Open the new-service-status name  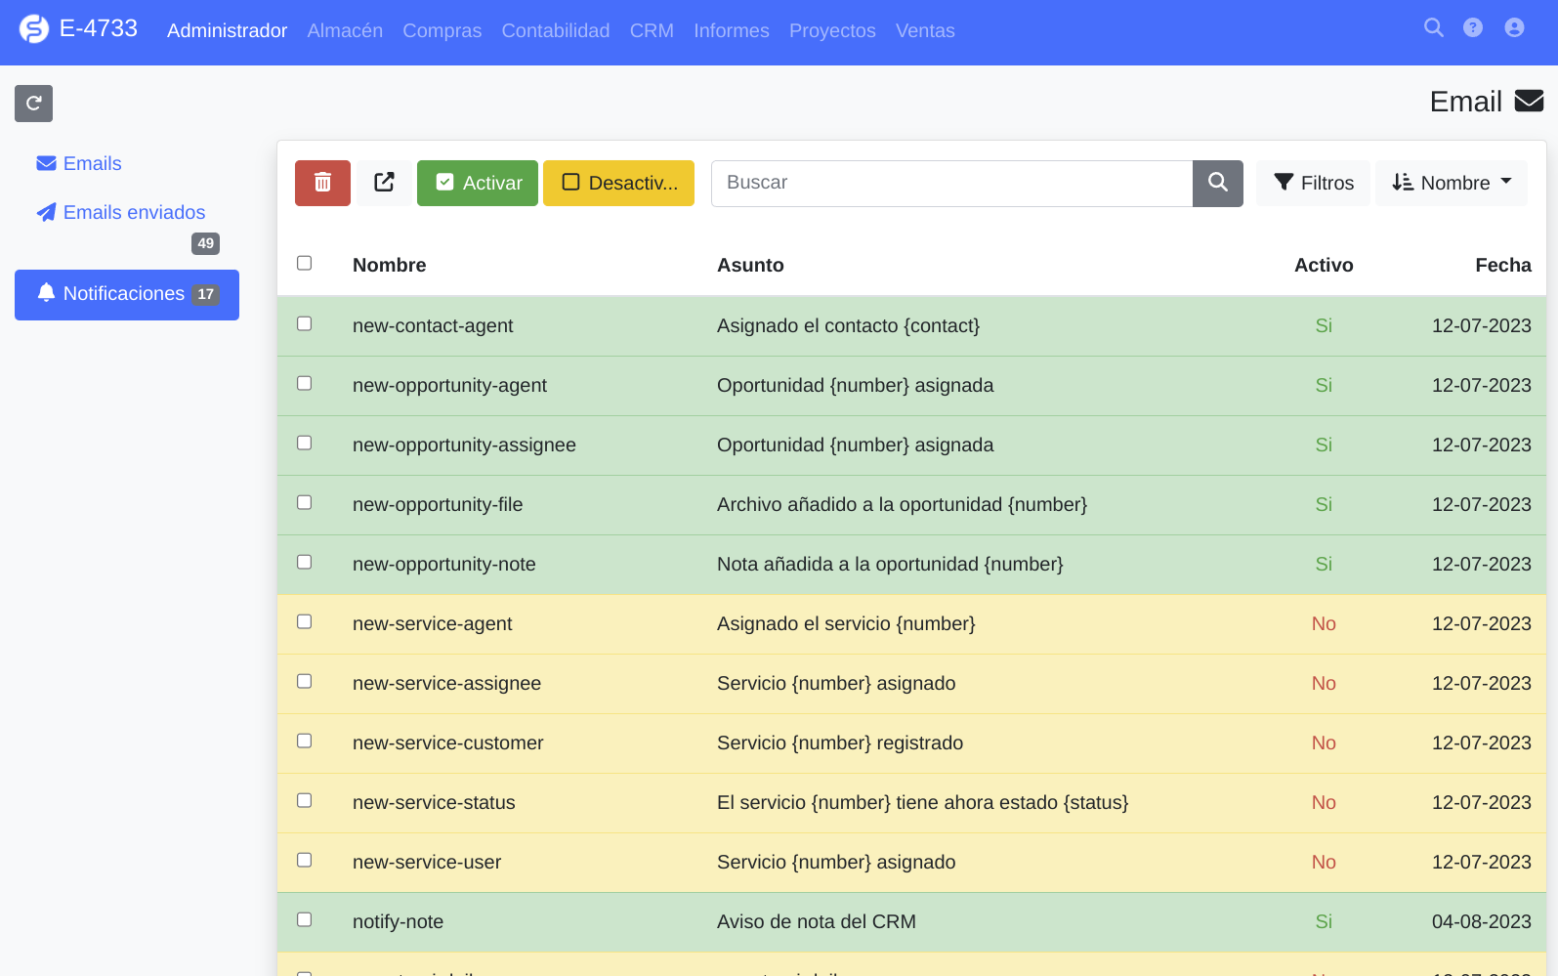pyautogui.click(x=434, y=802)
